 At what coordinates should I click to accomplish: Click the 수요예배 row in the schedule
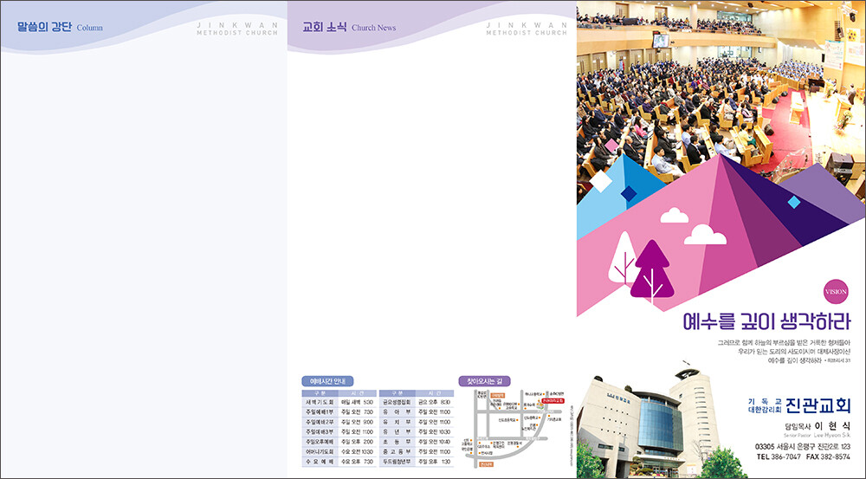[x=338, y=463]
